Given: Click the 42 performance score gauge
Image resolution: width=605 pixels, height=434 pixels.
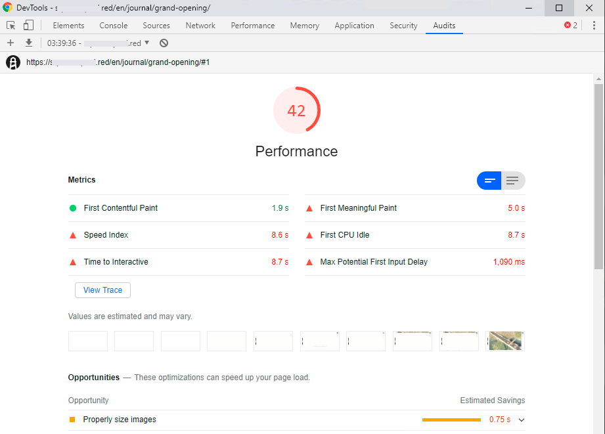Looking at the screenshot, I should click(x=296, y=110).
